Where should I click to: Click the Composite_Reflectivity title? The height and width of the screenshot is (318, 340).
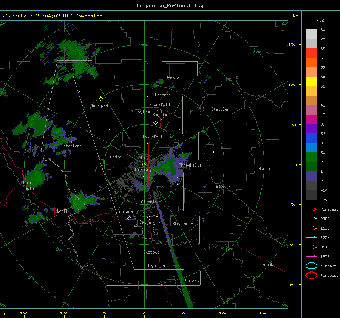[x=170, y=6]
